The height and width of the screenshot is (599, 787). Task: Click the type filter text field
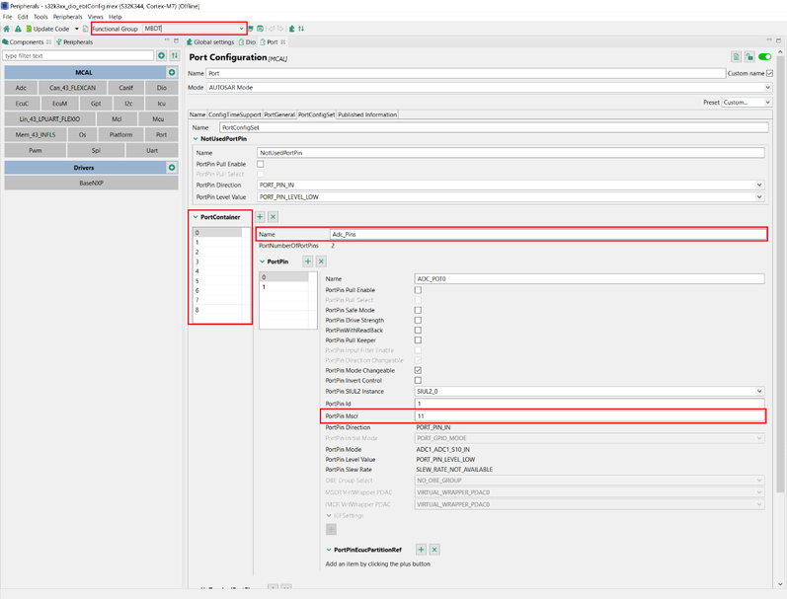pyautogui.click(x=78, y=55)
